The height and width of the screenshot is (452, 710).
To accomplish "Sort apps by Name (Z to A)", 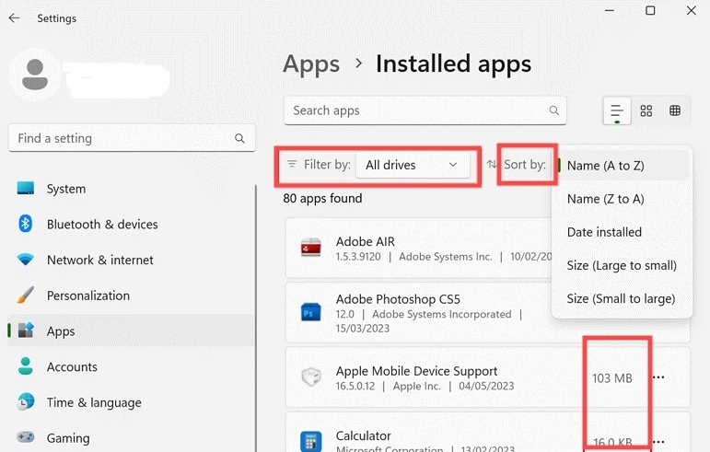I will [605, 199].
